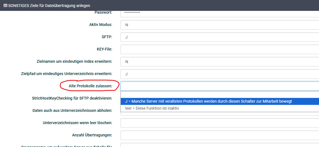Choose 'leer = Diese Funktion ist inaktiv' option

click(x=152, y=108)
